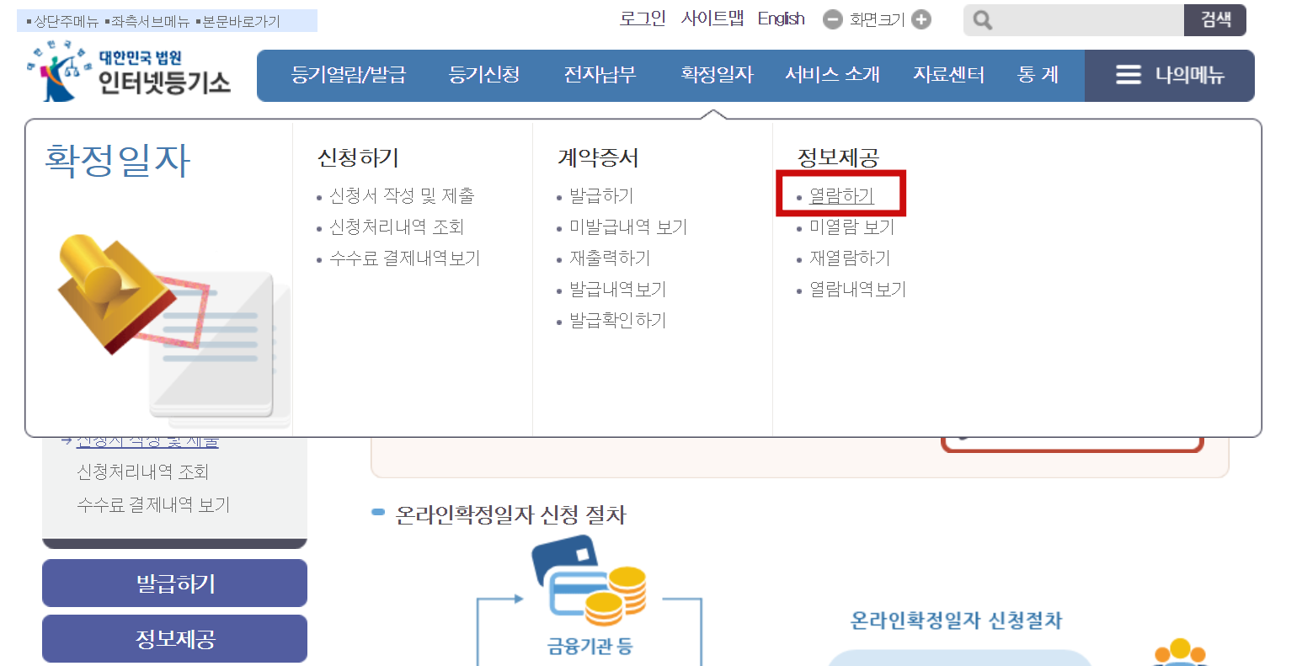Open the 로그인 link
Viewport: 1302px width, 666px height.
pyautogui.click(x=643, y=19)
